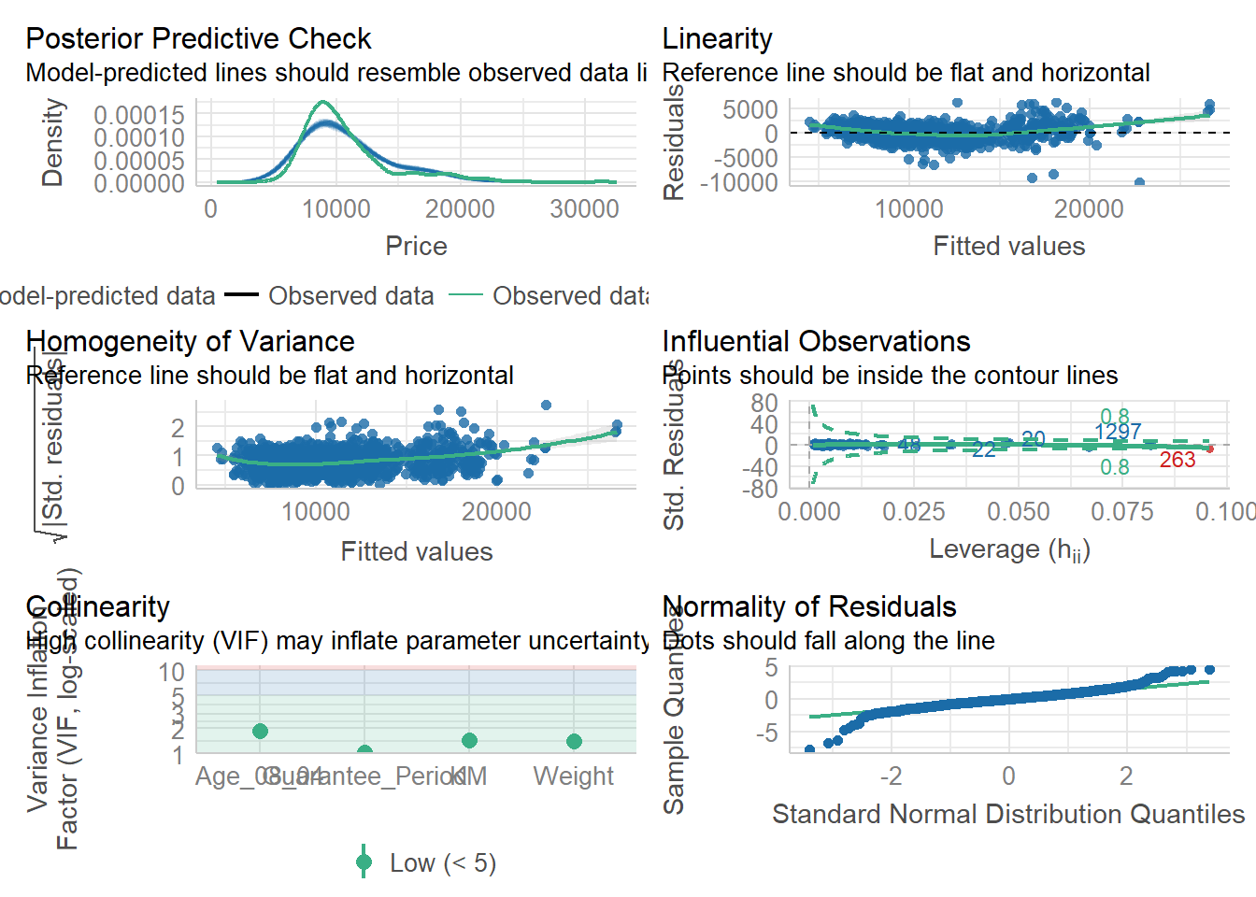Click the Normality of Residuals title
The image size is (1256, 897).
coord(809,606)
